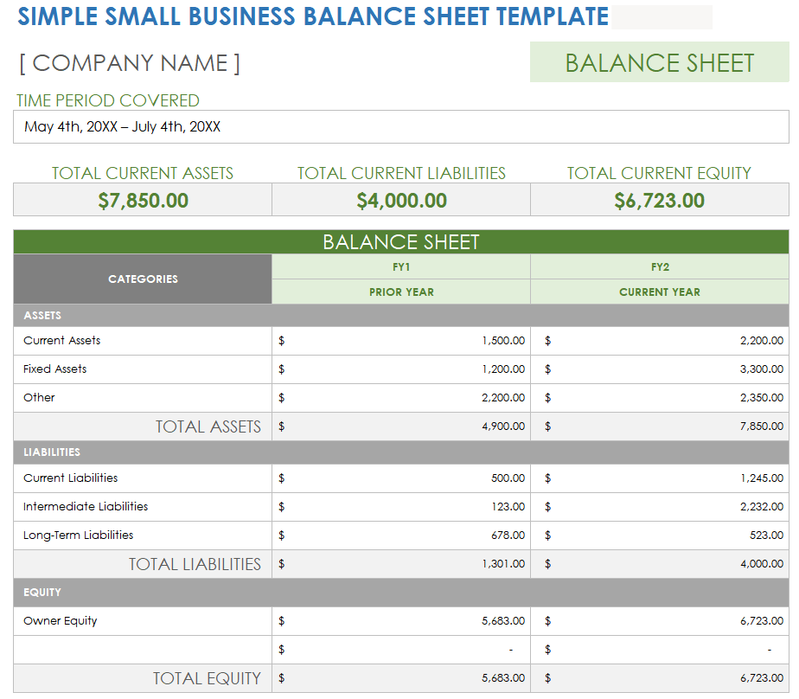
Task: Select Fixed Assets current year amount cell
Action: 659,369
